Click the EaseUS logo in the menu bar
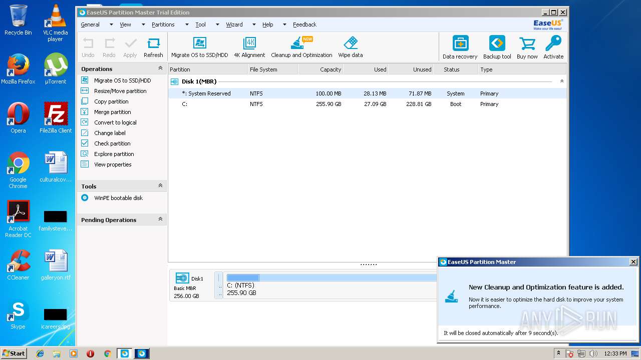The height and width of the screenshot is (360, 641). (x=548, y=24)
